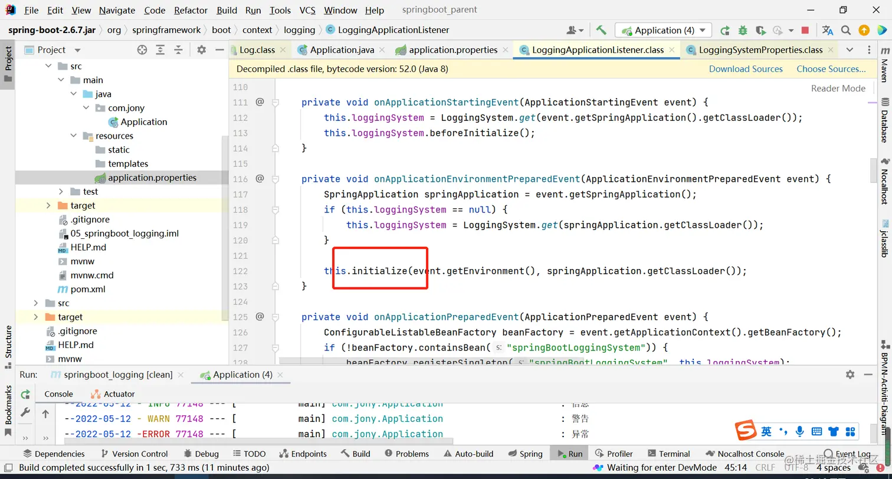
Task: Open the File menu
Action: pyautogui.click(x=31, y=10)
